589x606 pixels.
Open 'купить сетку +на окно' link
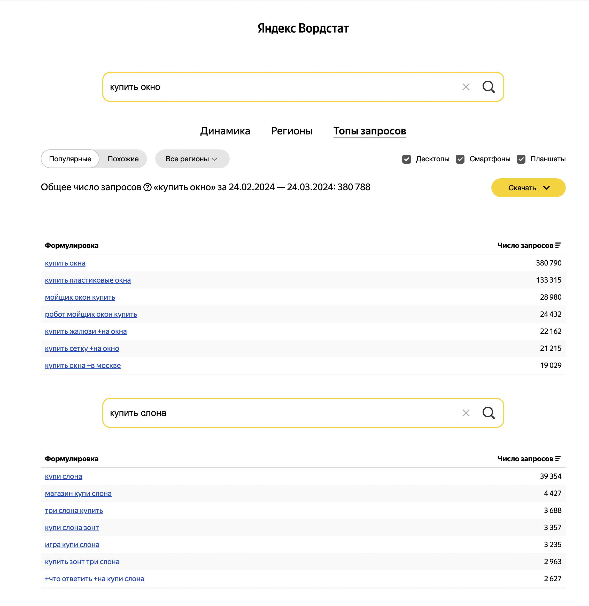[82, 348]
